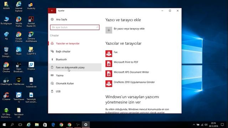Open Action Center notification icon

coord(222,125)
